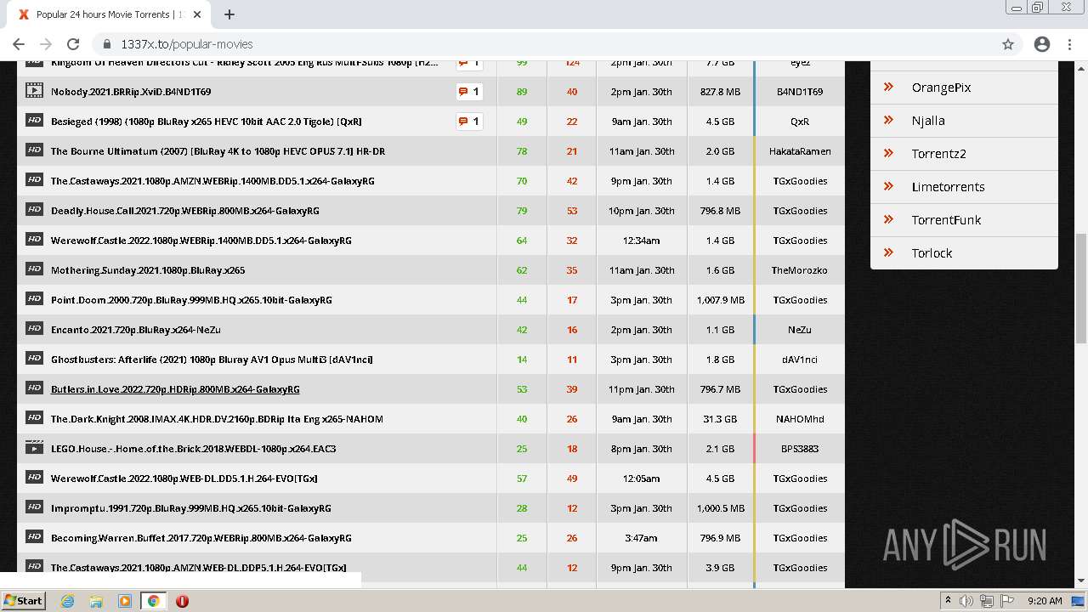Visit OrangePix sidebar link

tap(941, 88)
